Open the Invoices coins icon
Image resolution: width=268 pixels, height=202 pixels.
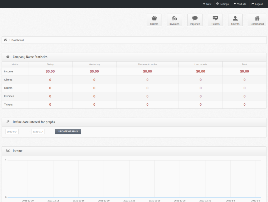pyautogui.click(x=174, y=18)
